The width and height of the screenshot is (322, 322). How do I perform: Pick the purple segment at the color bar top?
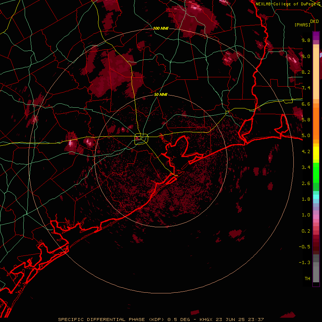pyautogui.click(x=316, y=36)
